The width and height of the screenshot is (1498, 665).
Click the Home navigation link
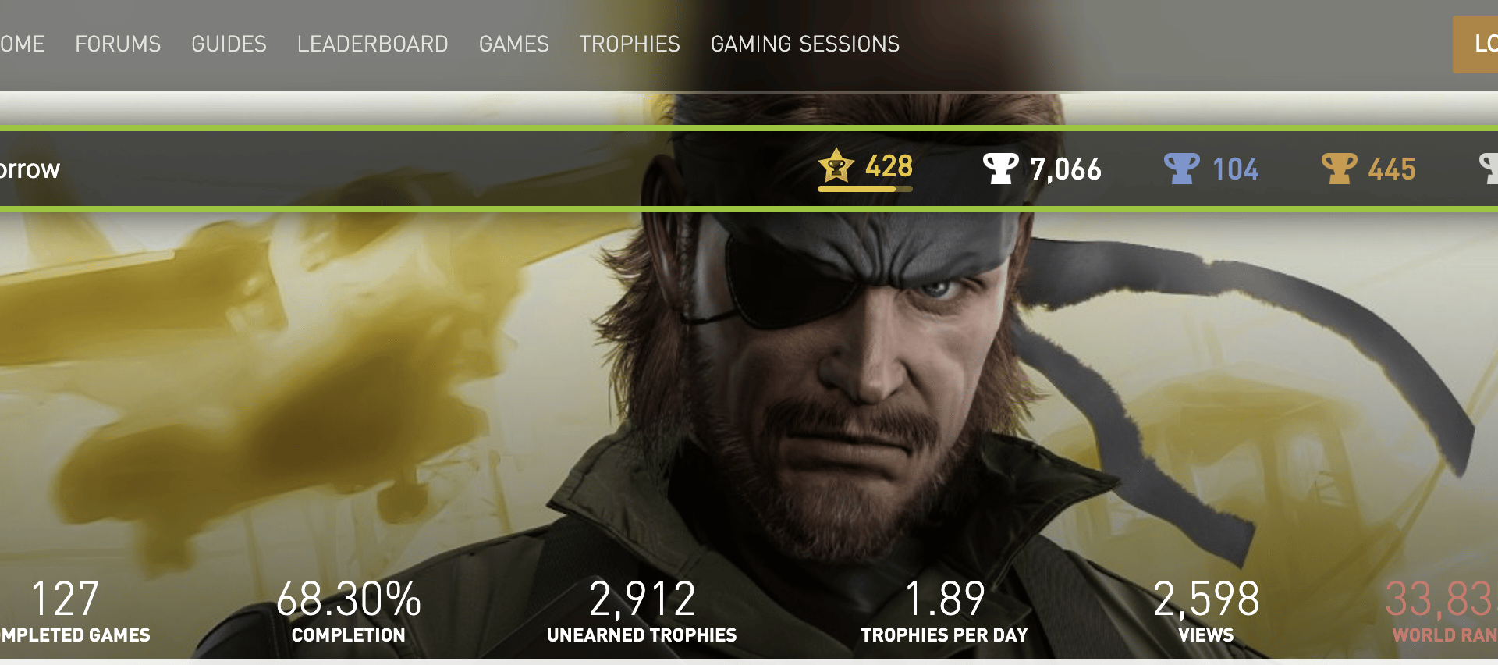[x=22, y=44]
